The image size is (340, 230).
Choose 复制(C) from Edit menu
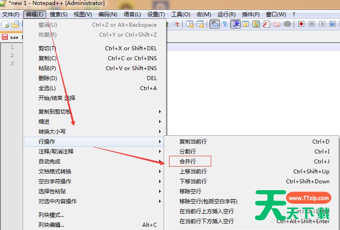[95, 58]
